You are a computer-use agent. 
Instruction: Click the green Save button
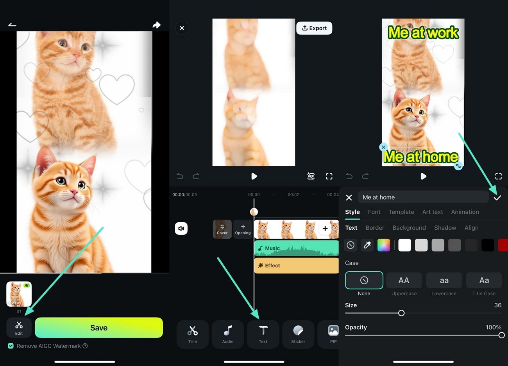coord(99,328)
